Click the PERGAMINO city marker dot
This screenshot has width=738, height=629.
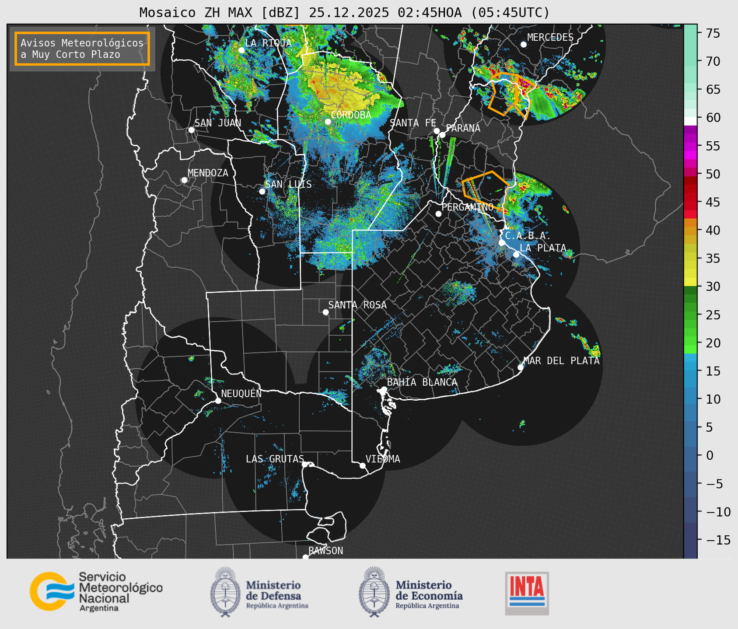tap(438, 214)
